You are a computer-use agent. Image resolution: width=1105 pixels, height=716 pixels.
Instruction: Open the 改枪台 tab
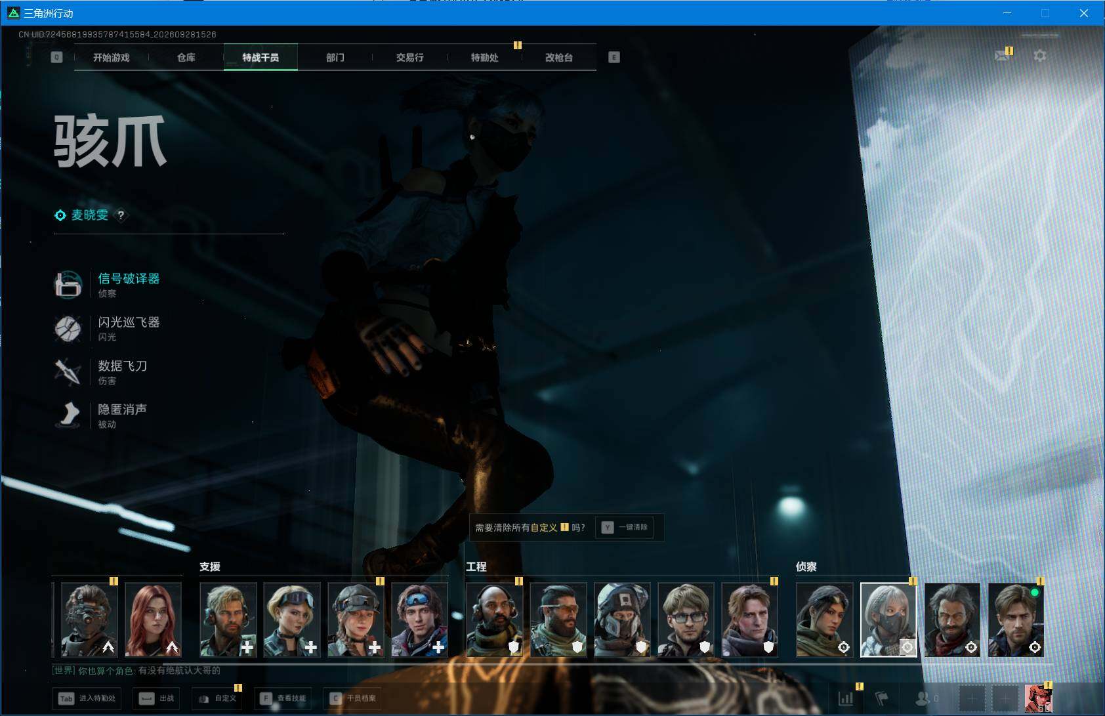pyautogui.click(x=559, y=57)
